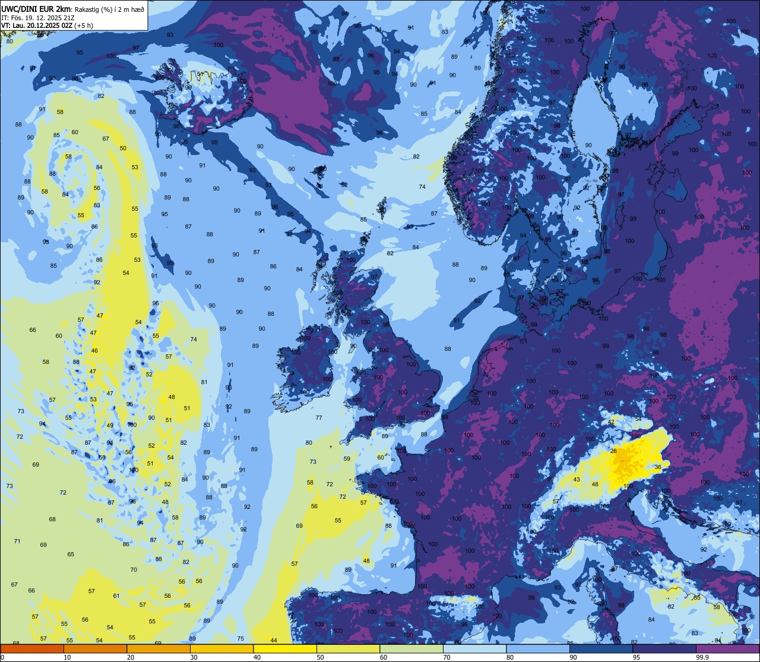Click the legend tick label '10'
The width and height of the screenshot is (760, 662).
pyautogui.click(x=67, y=657)
